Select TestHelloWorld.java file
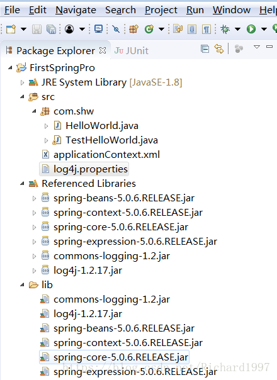 111,140
